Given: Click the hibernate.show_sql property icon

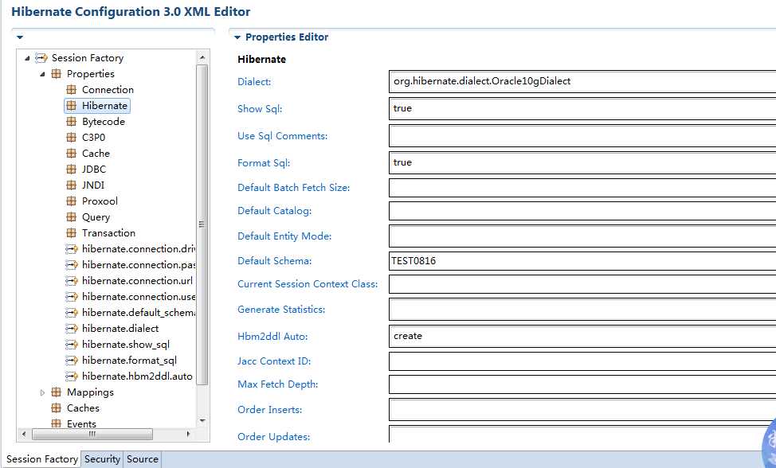Looking at the screenshot, I should [x=72, y=345].
